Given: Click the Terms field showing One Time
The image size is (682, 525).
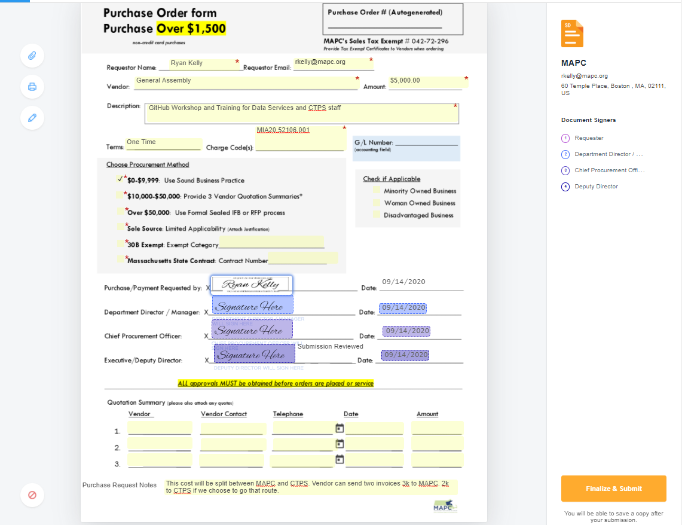Looking at the screenshot, I should click(x=164, y=144).
